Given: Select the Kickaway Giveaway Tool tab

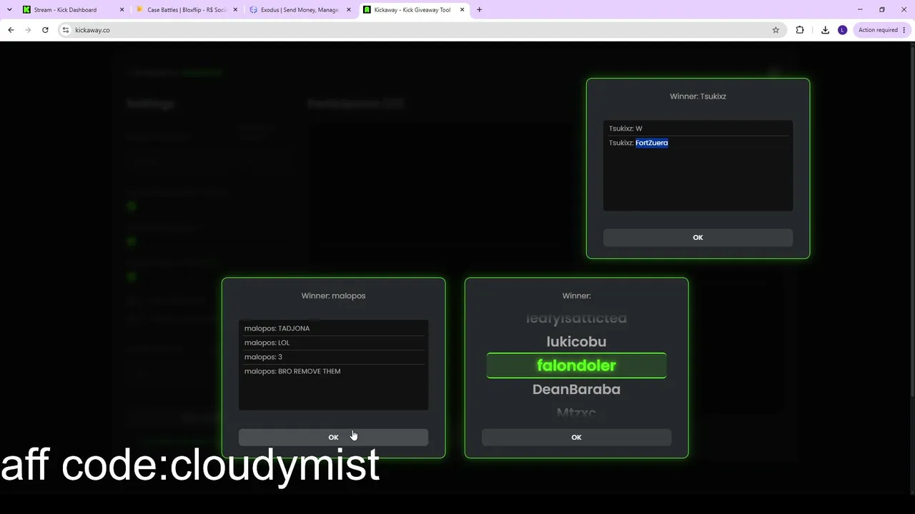Looking at the screenshot, I should click(x=412, y=10).
